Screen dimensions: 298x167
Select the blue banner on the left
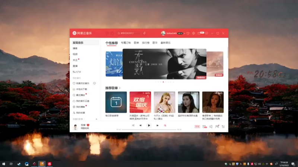tap(114, 64)
